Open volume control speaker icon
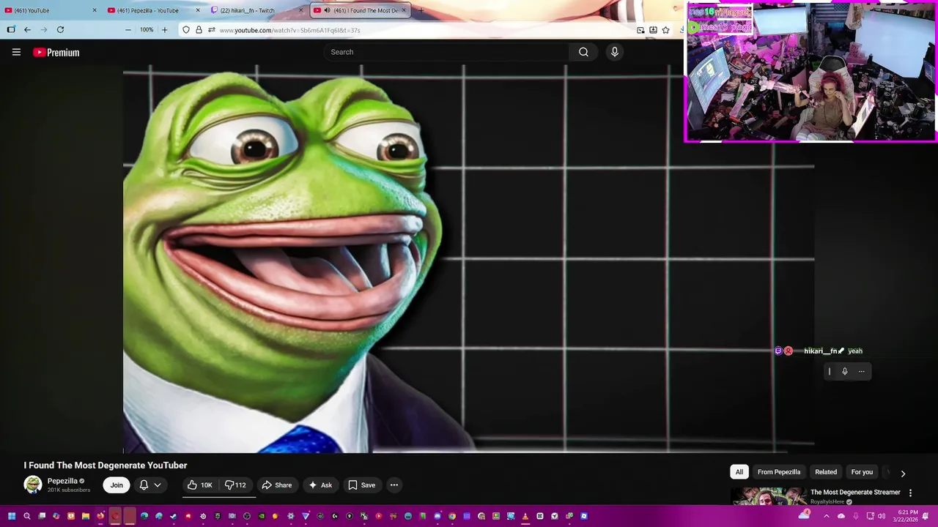 tap(883, 516)
